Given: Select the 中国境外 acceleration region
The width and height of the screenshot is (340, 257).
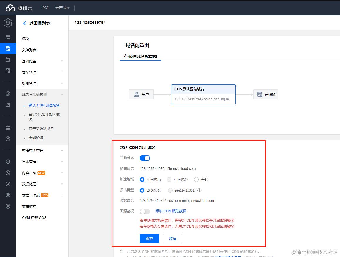Looking at the screenshot, I should point(169,180).
